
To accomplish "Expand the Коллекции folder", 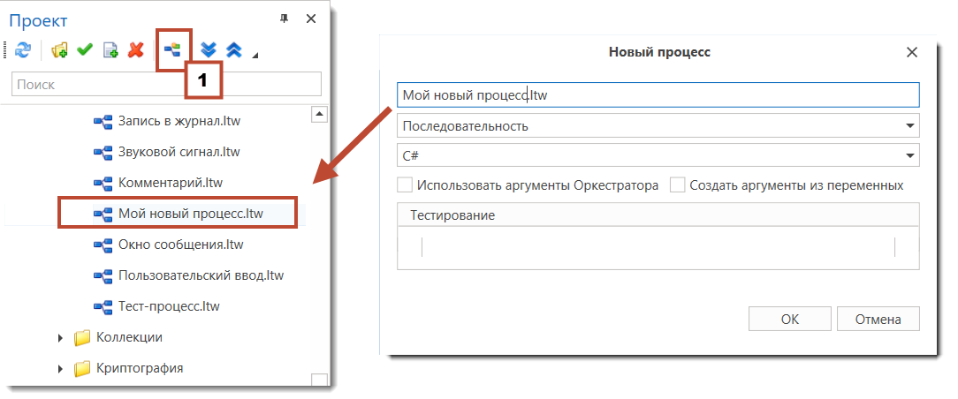I will click(60, 337).
